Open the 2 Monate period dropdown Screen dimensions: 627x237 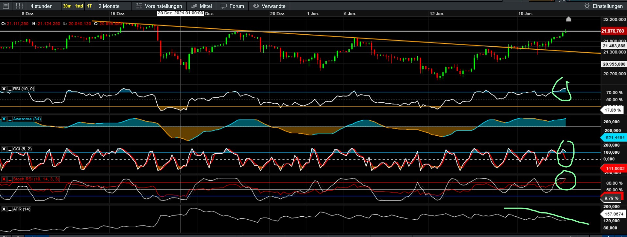109,6
